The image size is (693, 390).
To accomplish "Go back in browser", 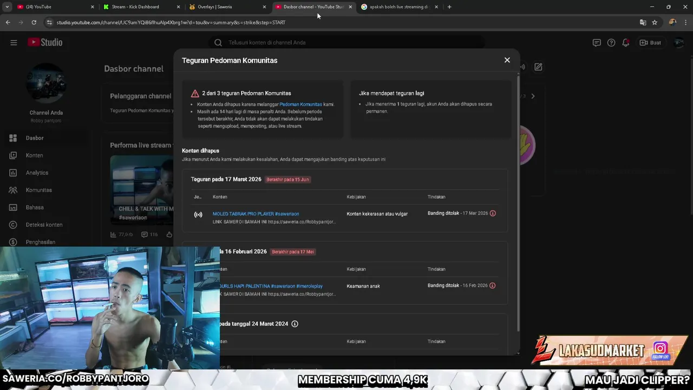I will [x=8, y=22].
